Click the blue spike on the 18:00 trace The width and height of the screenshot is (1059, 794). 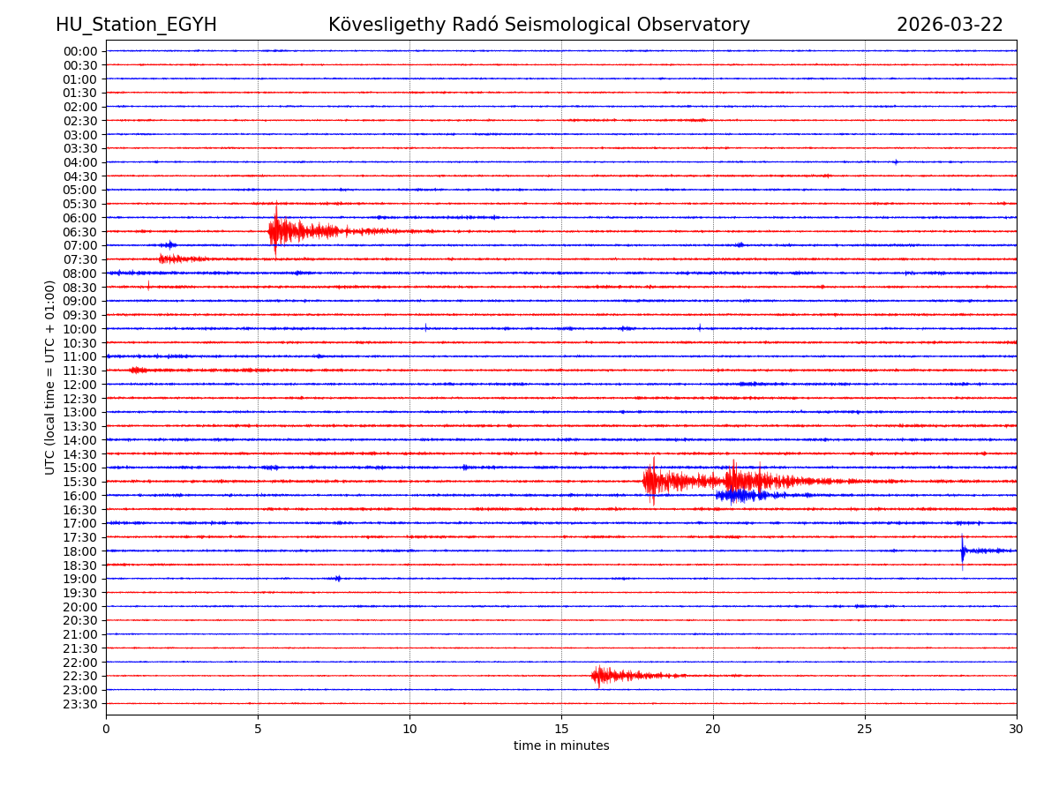pos(963,551)
